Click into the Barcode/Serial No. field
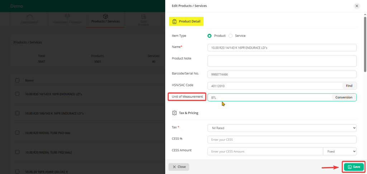The height and width of the screenshot is (174, 367). (282, 74)
